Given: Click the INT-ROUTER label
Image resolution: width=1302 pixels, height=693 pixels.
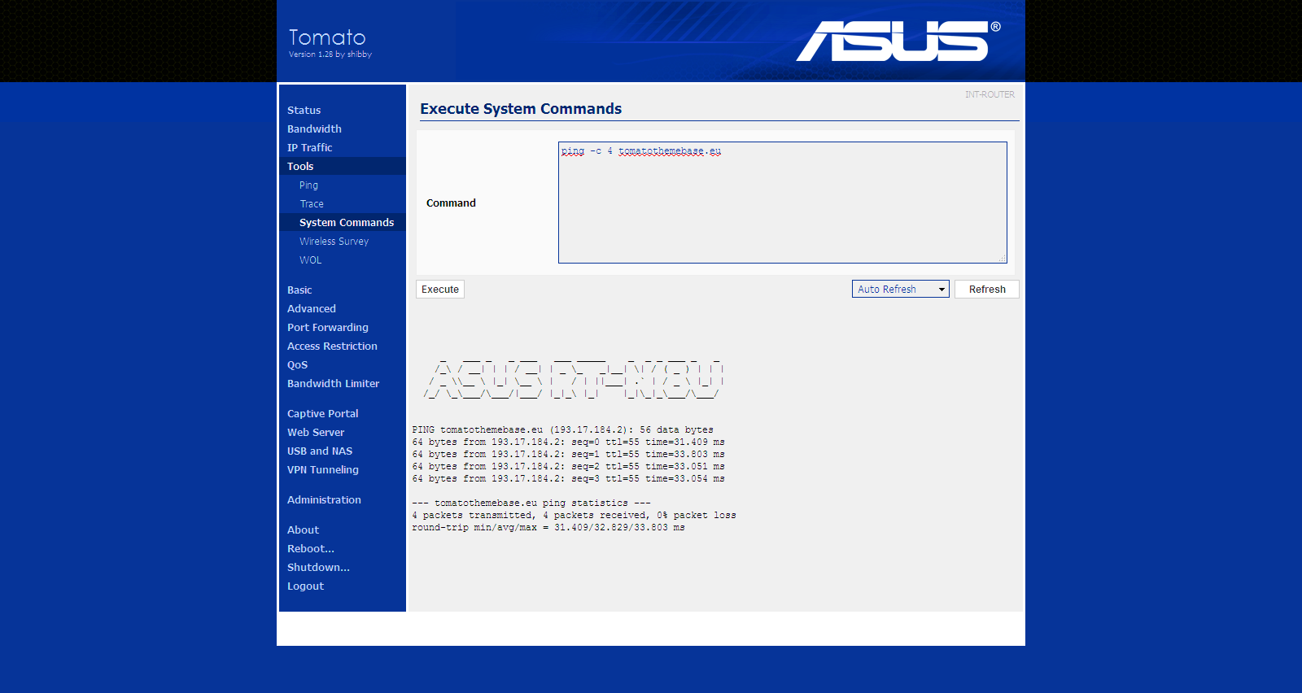Looking at the screenshot, I should (x=990, y=94).
